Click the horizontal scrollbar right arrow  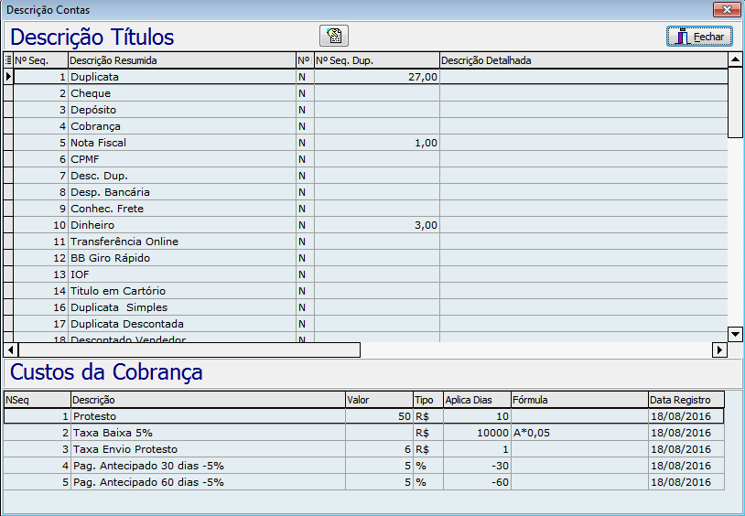point(719,350)
